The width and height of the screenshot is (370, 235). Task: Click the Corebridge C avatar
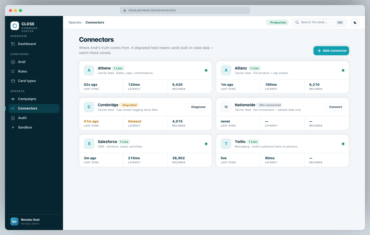pos(89,107)
